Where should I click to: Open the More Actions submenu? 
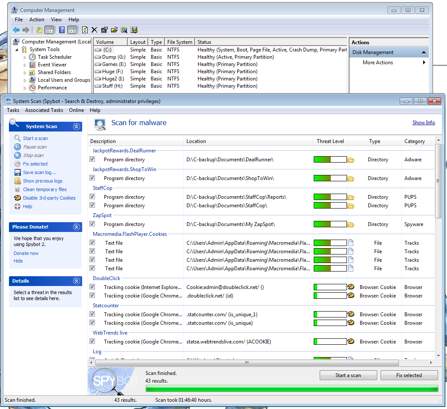point(390,63)
